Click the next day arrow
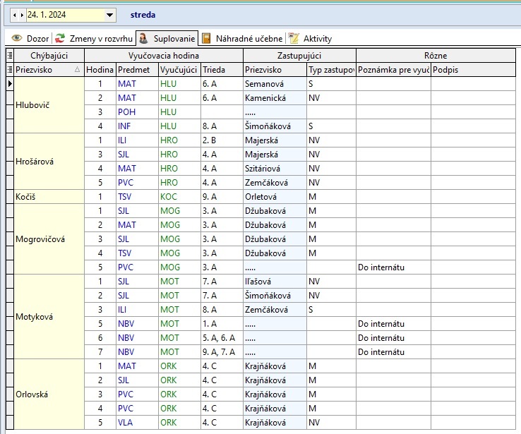 [x=21, y=14]
